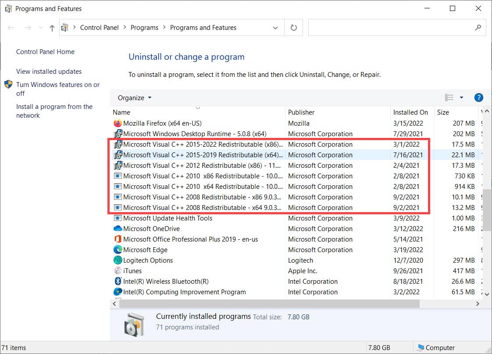Viewport: 492px width, 354px height.
Task: Click the Intel Wireless Bluetooth icon
Action: pos(118,282)
